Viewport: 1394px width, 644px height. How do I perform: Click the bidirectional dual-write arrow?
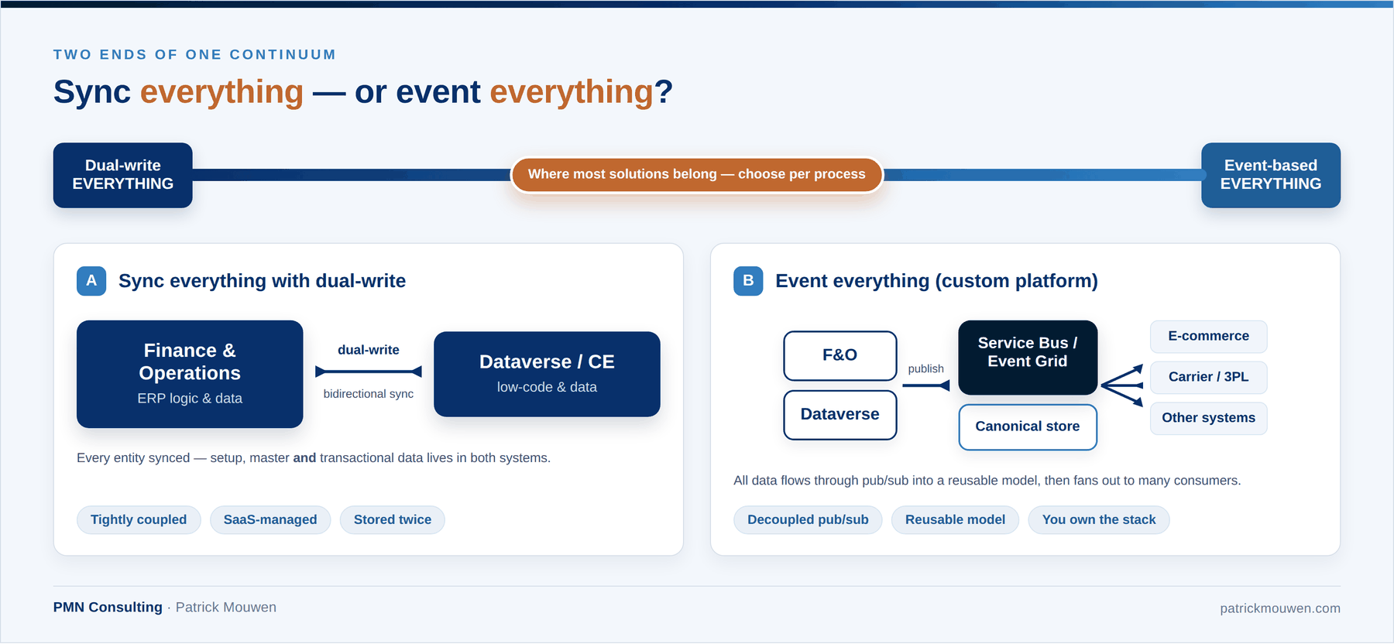click(369, 372)
